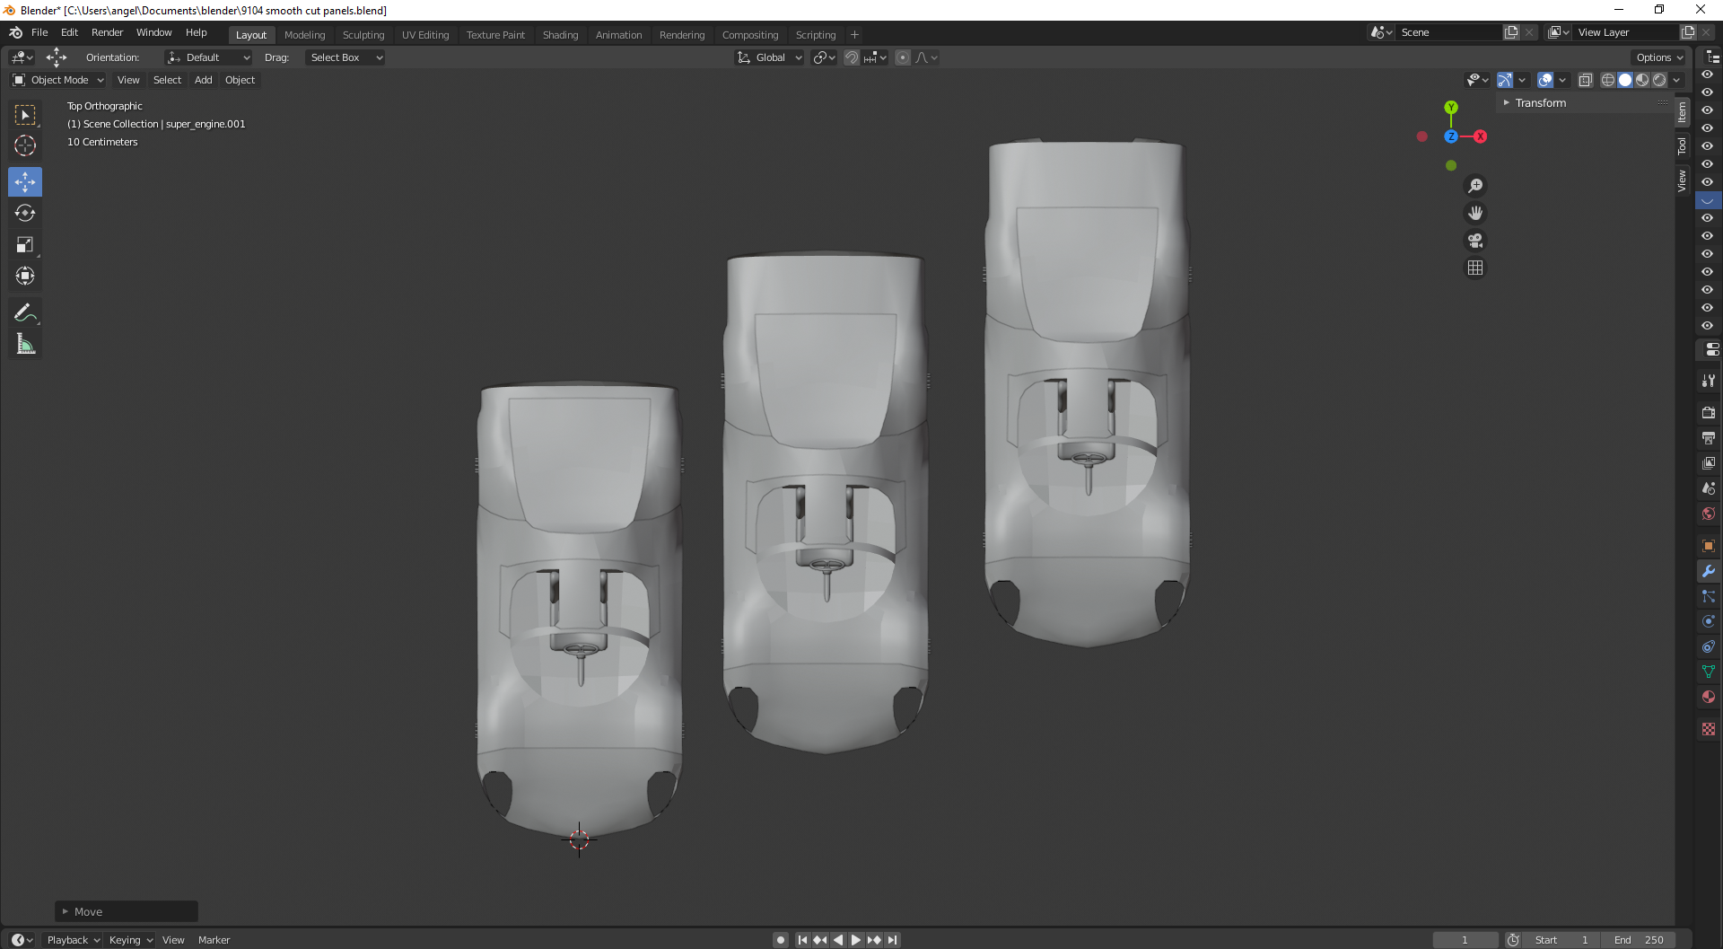
Task: Open the sidebar Tool tab
Action: [1682, 146]
